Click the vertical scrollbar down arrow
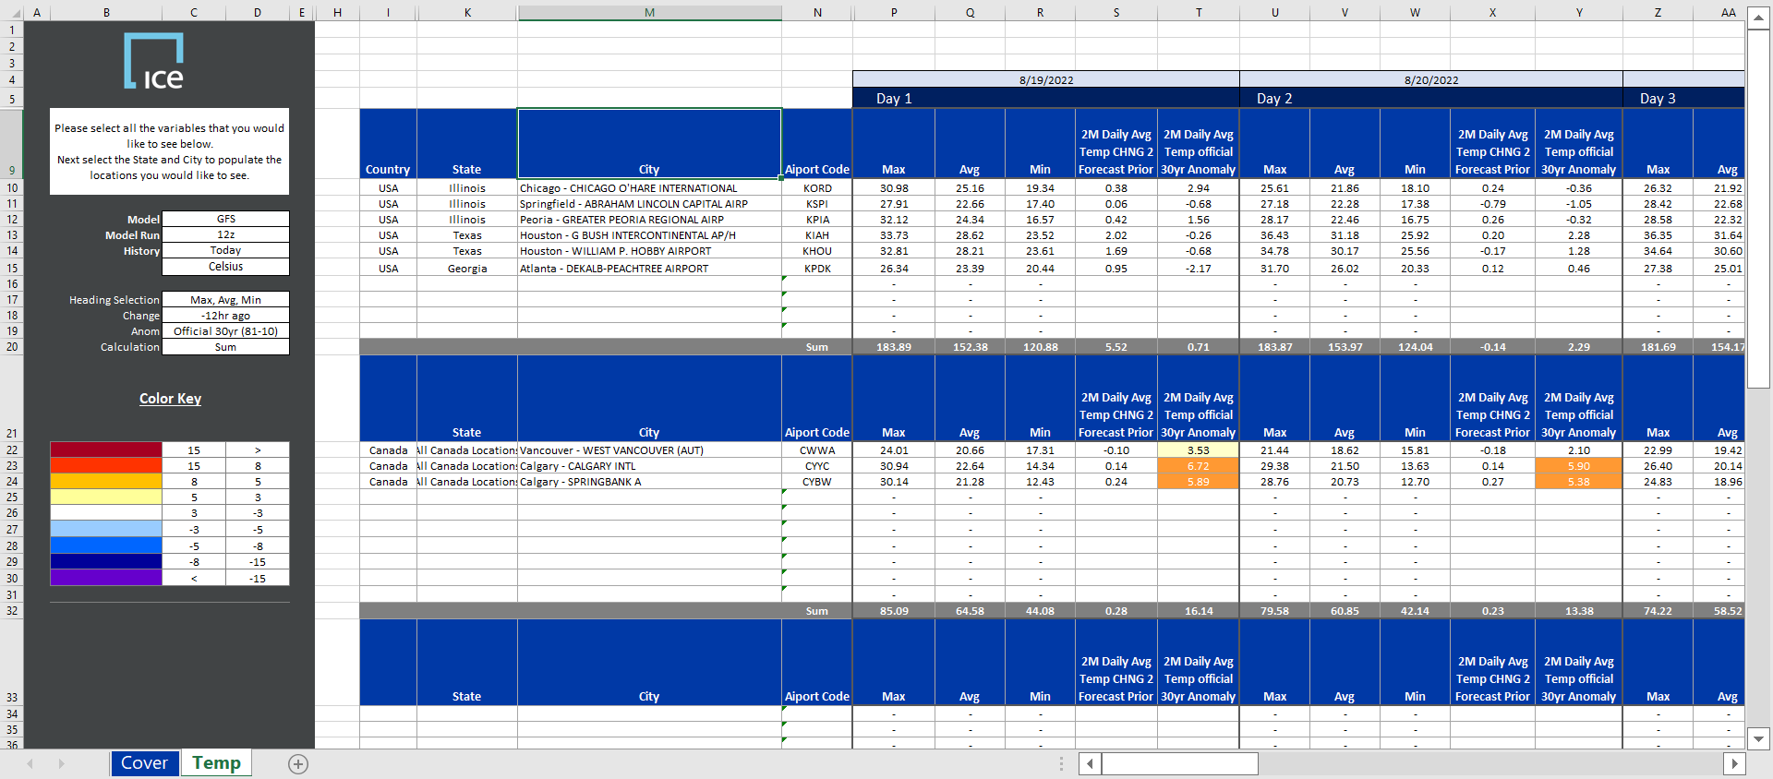The height and width of the screenshot is (779, 1773). [x=1758, y=738]
